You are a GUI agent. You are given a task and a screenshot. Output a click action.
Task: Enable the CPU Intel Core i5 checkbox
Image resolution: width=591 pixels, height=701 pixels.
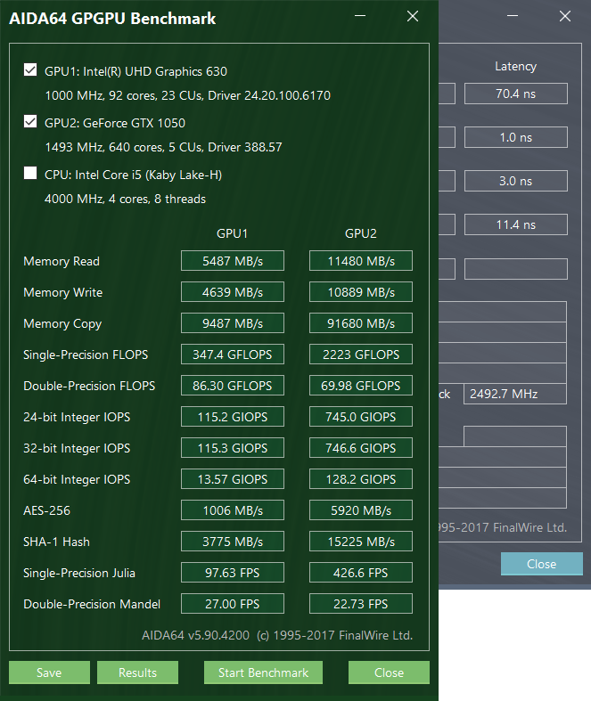(30, 173)
